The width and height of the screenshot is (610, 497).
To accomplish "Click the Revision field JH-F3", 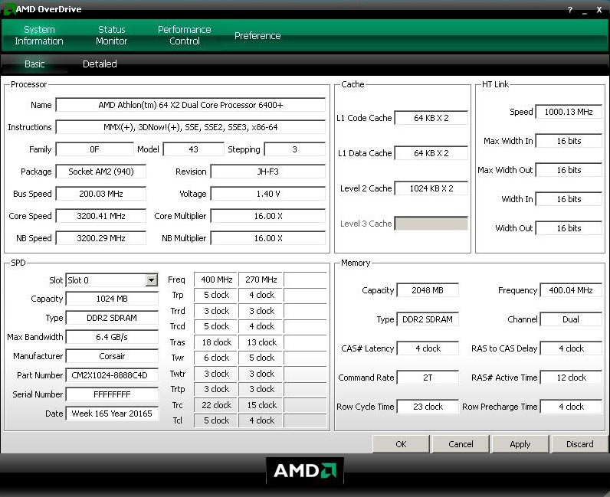I will (x=268, y=172).
